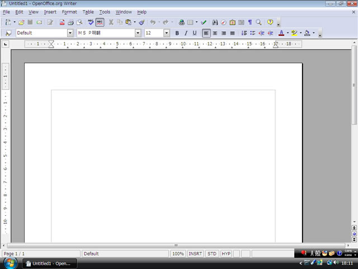Toggle nonprinting characters pilcrow button
Image resolution: width=358 pixels, height=269 pixels.
[249, 22]
